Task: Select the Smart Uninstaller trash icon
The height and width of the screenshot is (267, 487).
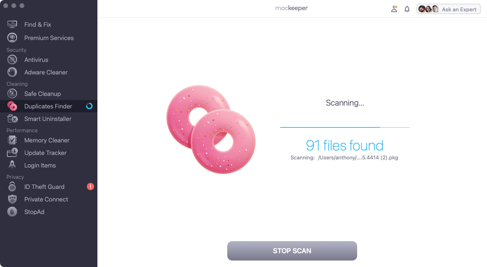Action: click(12, 119)
